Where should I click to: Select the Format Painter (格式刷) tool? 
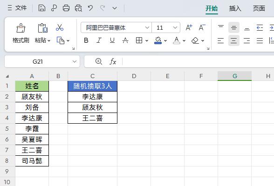(x=21, y=33)
